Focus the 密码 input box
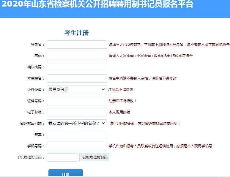 point(77,56)
